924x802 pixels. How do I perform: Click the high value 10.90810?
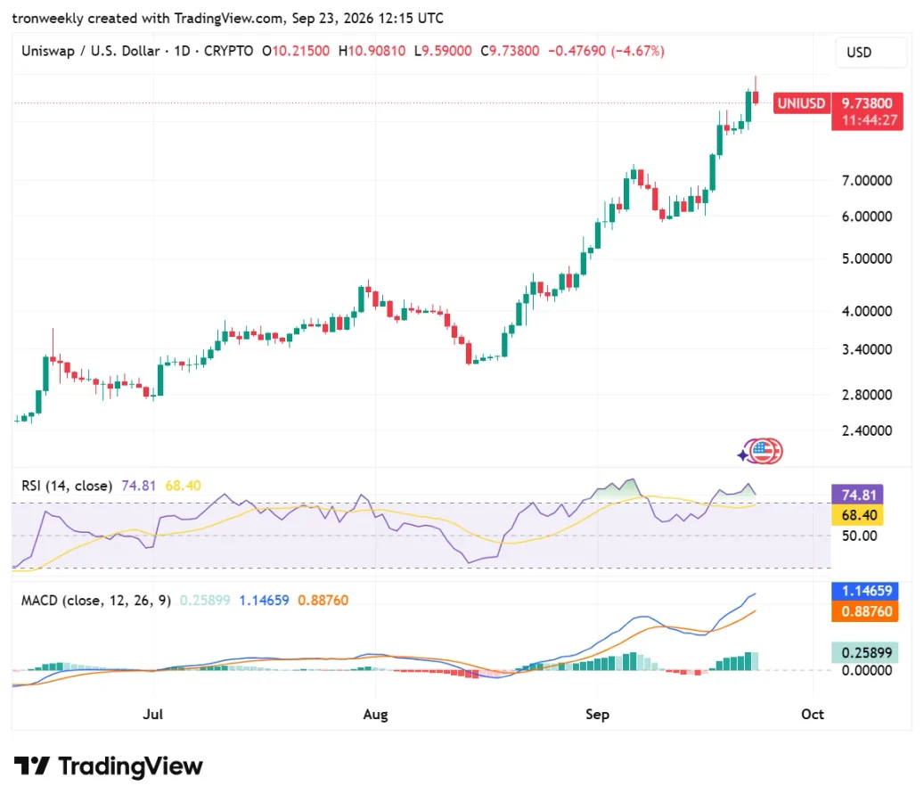click(x=377, y=51)
